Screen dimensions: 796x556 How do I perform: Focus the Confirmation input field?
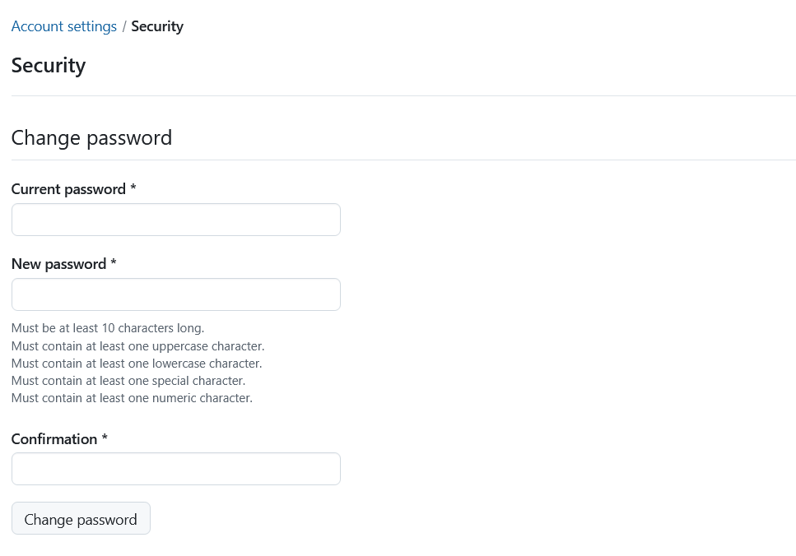pos(176,469)
